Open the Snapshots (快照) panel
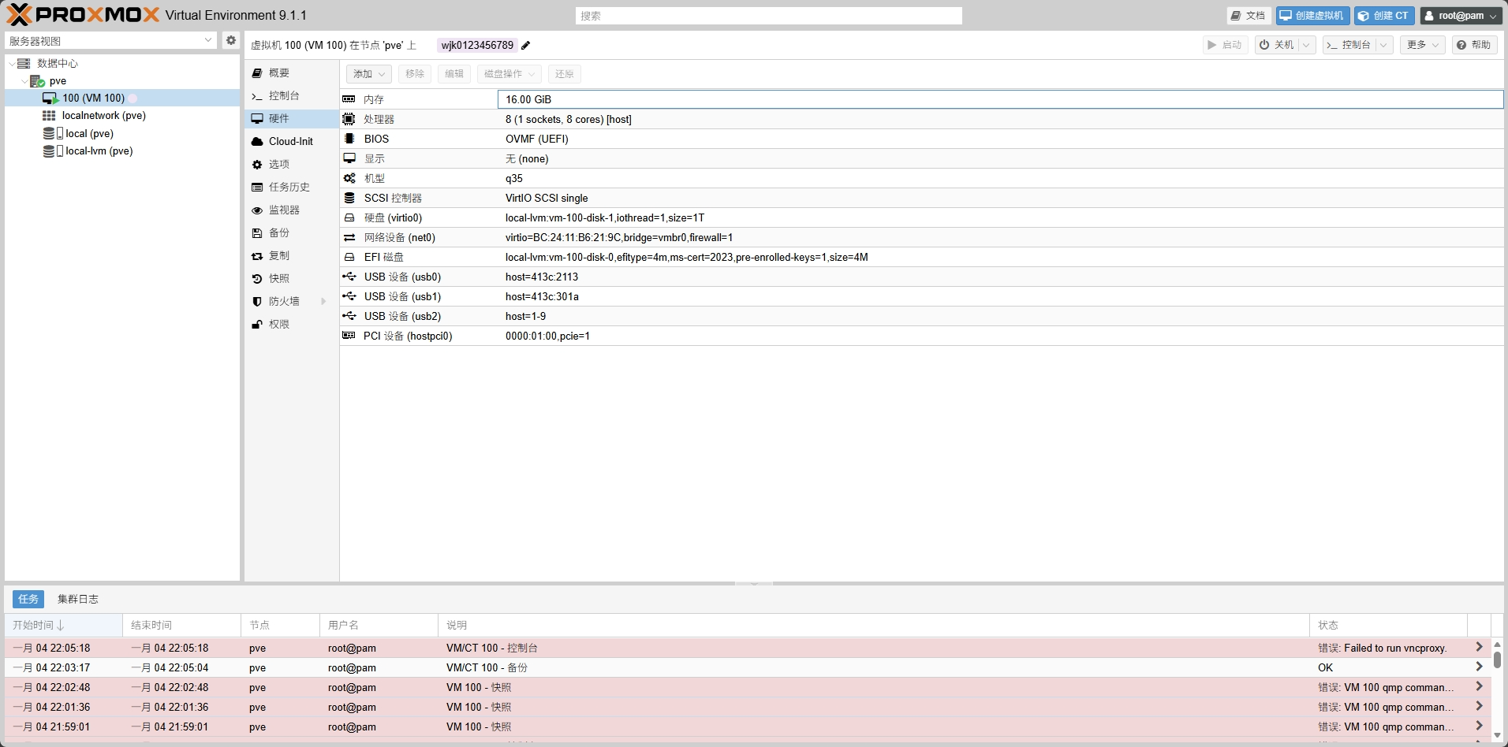 278,278
